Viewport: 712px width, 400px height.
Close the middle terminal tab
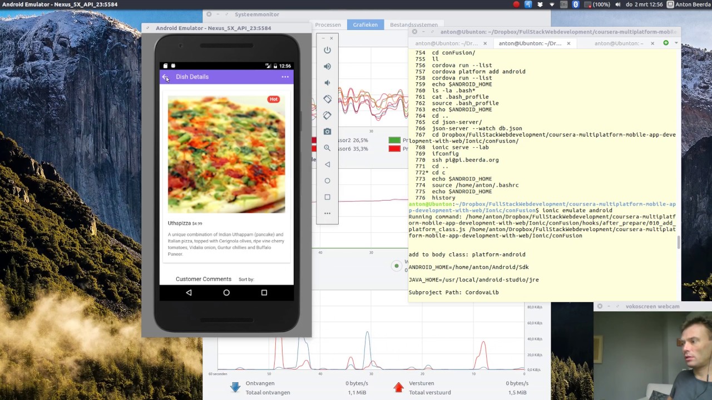pos(568,43)
